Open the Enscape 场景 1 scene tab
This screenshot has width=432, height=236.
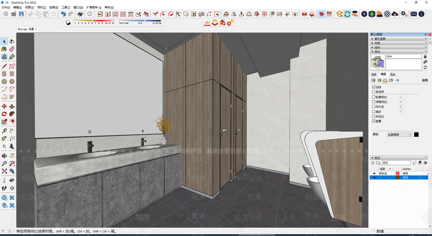click(27, 29)
